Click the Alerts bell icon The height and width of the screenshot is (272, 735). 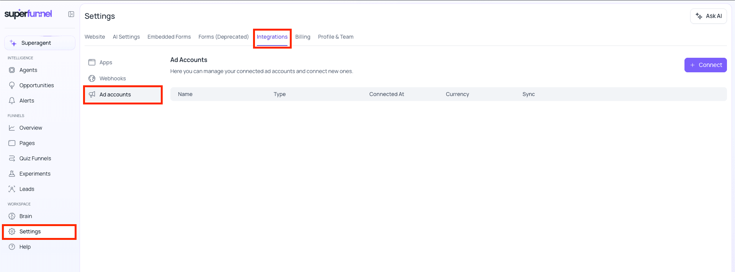[x=12, y=101]
